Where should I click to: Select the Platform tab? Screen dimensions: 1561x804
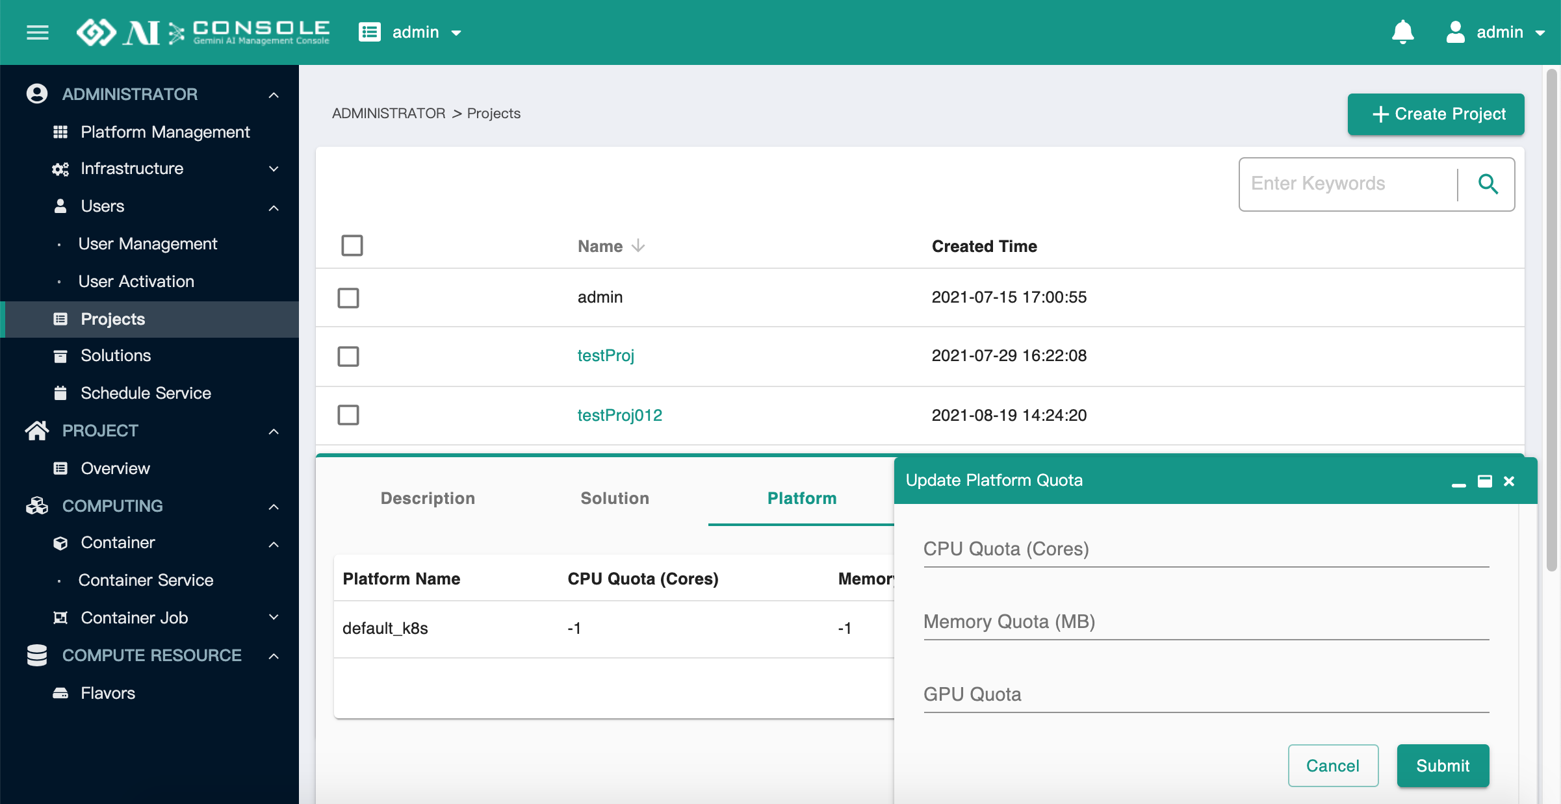coord(802,498)
